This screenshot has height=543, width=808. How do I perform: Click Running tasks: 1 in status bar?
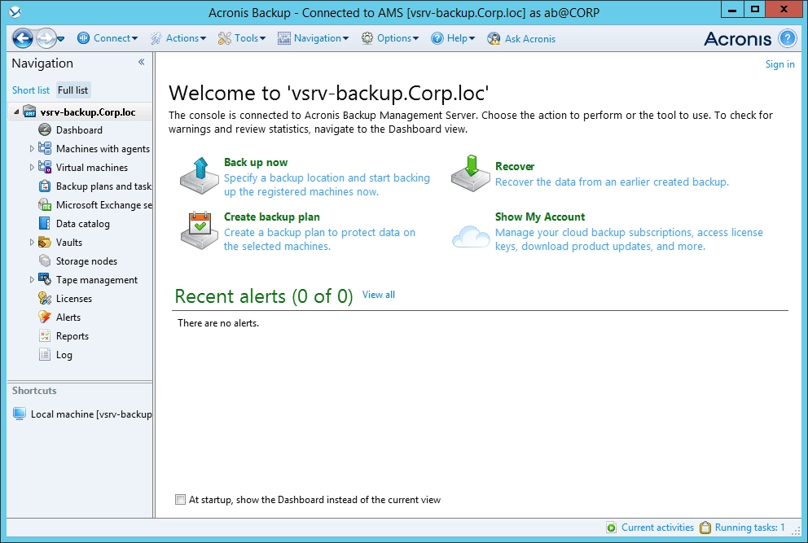click(x=749, y=528)
